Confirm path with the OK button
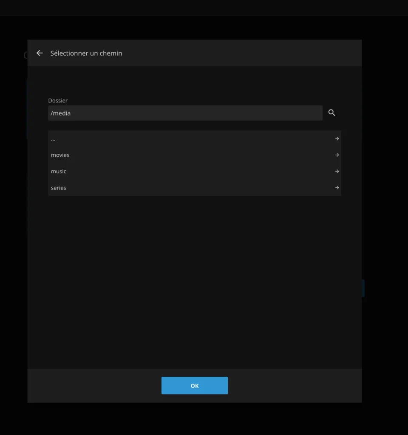 [x=194, y=386]
